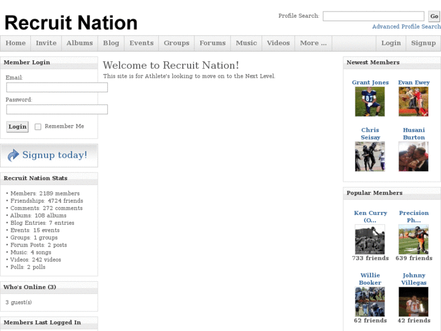
Task: Click the Recruit Nation Stats header
Action: 35,179
